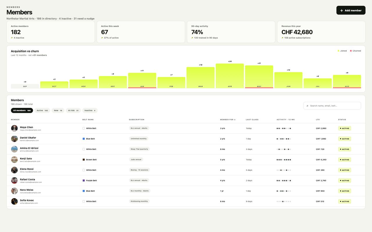
Task: Click the April bar in the chart
Action: point(230,76)
